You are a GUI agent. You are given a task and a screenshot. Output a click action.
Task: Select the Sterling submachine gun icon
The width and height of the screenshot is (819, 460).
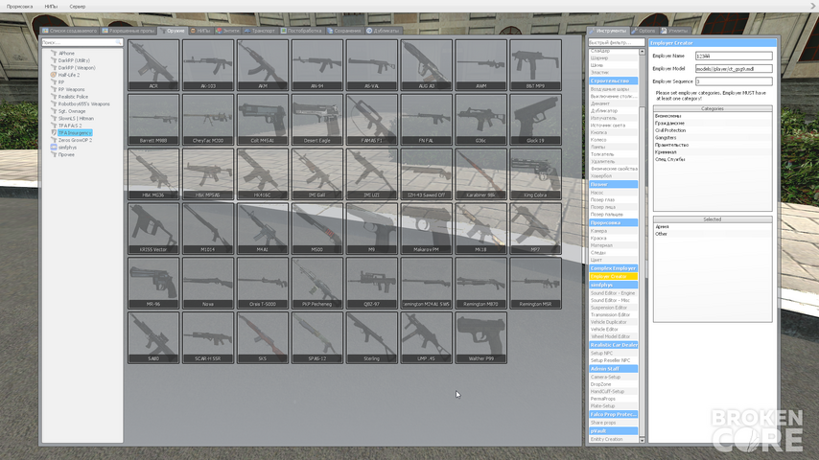(x=371, y=338)
